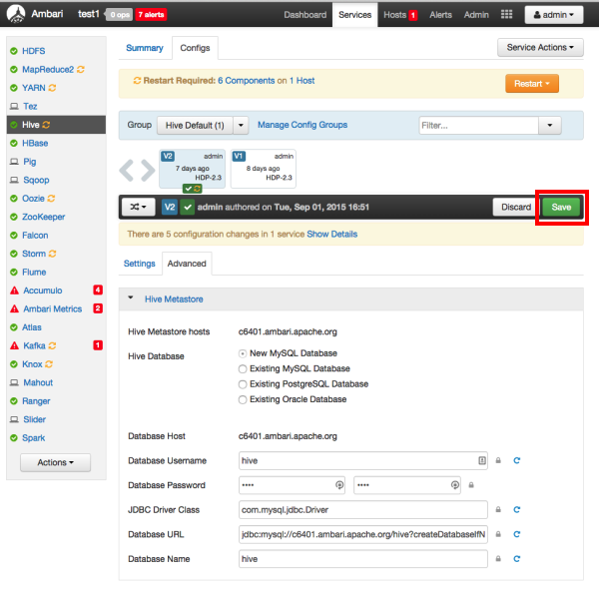
Task: Open the sidebar Actions dropdown
Action: [x=55, y=462]
